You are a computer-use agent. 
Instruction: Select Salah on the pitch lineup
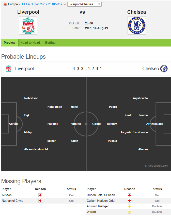point(74,141)
